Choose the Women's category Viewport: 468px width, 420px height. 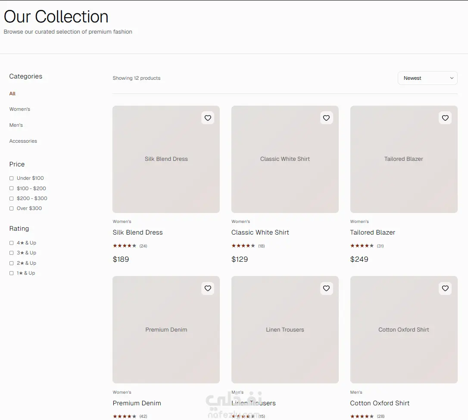click(20, 109)
